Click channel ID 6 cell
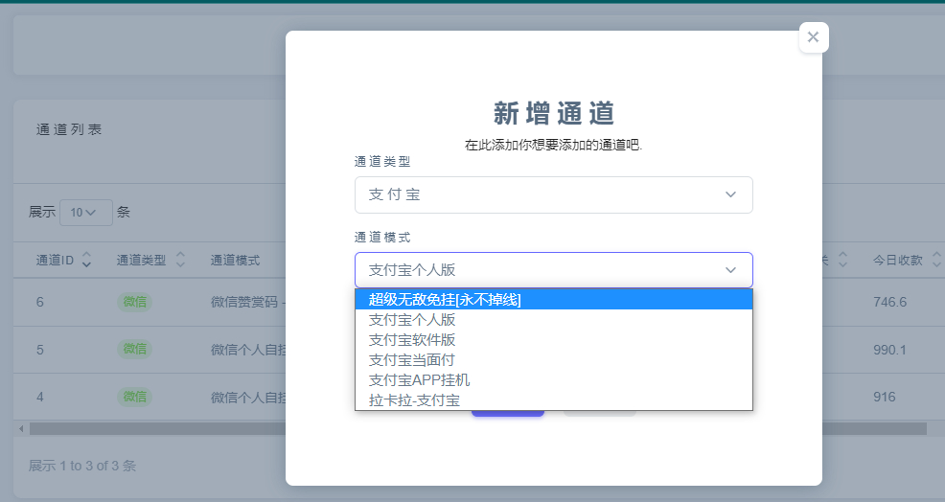Image resolution: width=945 pixels, height=502 pixels. point(40,302)
